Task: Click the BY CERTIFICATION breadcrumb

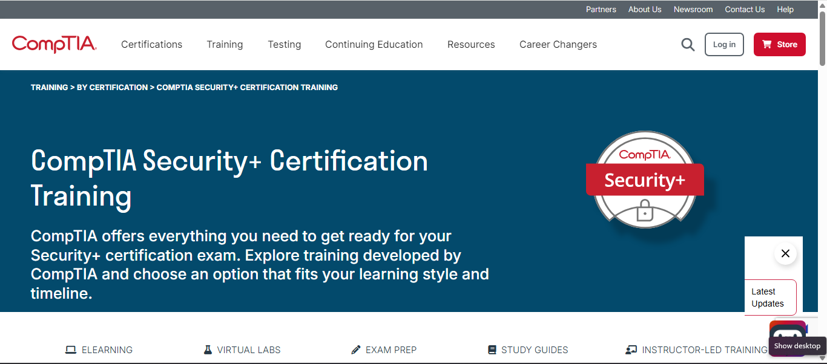Action: [112, 88]
